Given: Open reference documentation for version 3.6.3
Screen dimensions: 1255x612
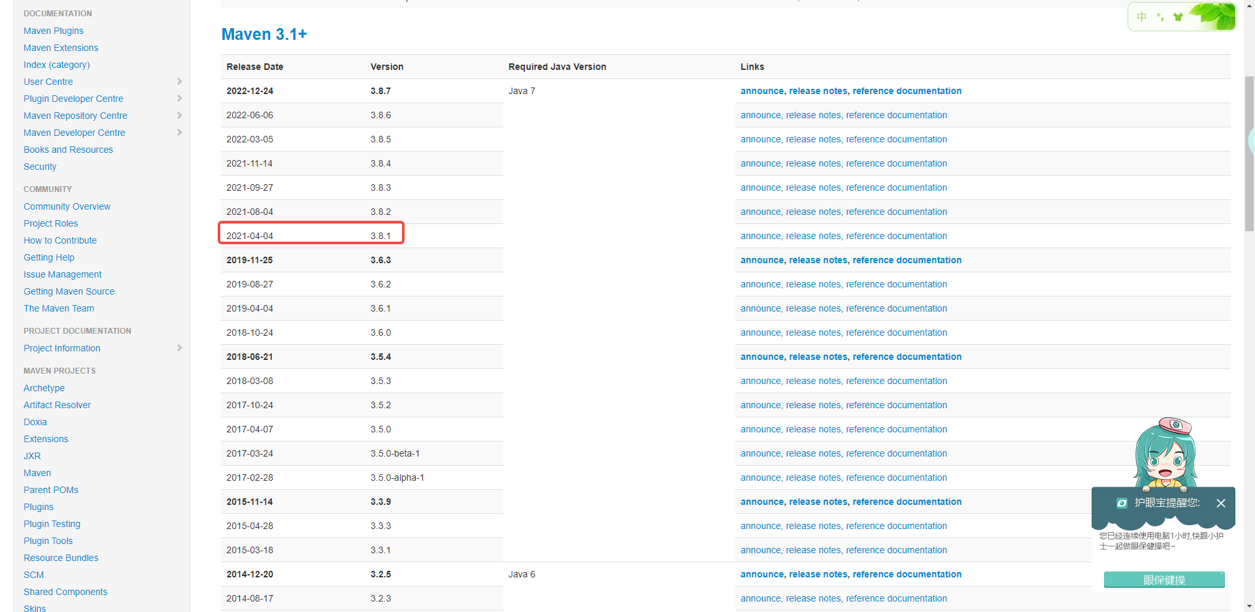Looking at the screenshot, I should [907, 260].
